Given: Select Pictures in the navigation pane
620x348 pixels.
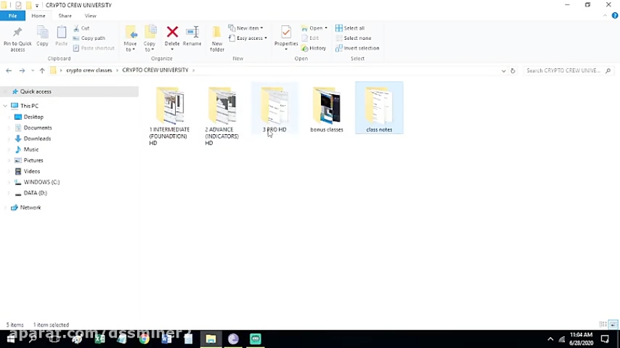Looking at the screenshot, I should pos(33,160).
